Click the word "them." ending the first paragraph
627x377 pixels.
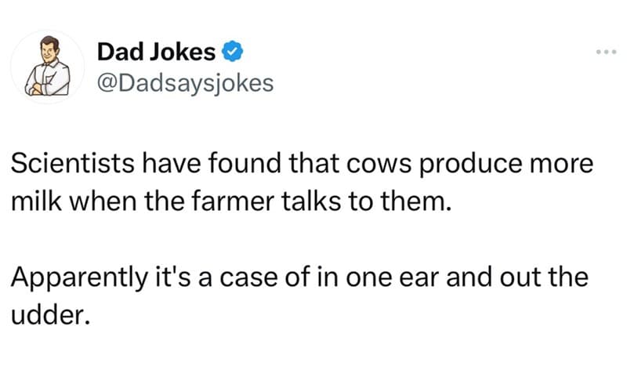pos(416,201)
